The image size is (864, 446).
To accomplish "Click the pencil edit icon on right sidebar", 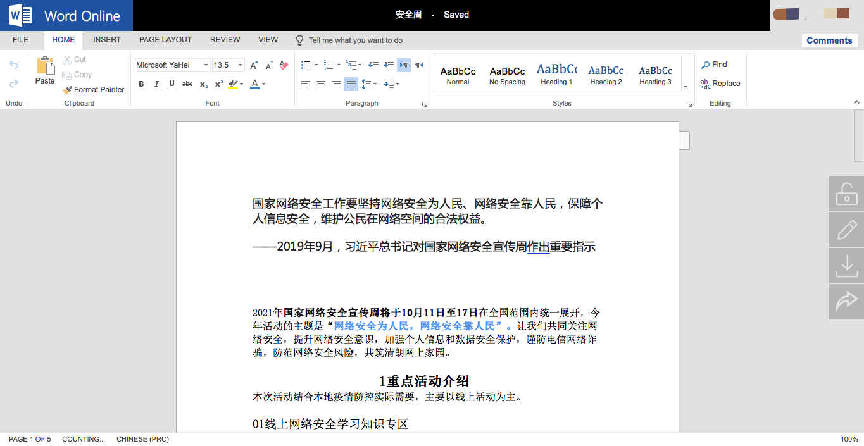I will (x=846, y=230).
